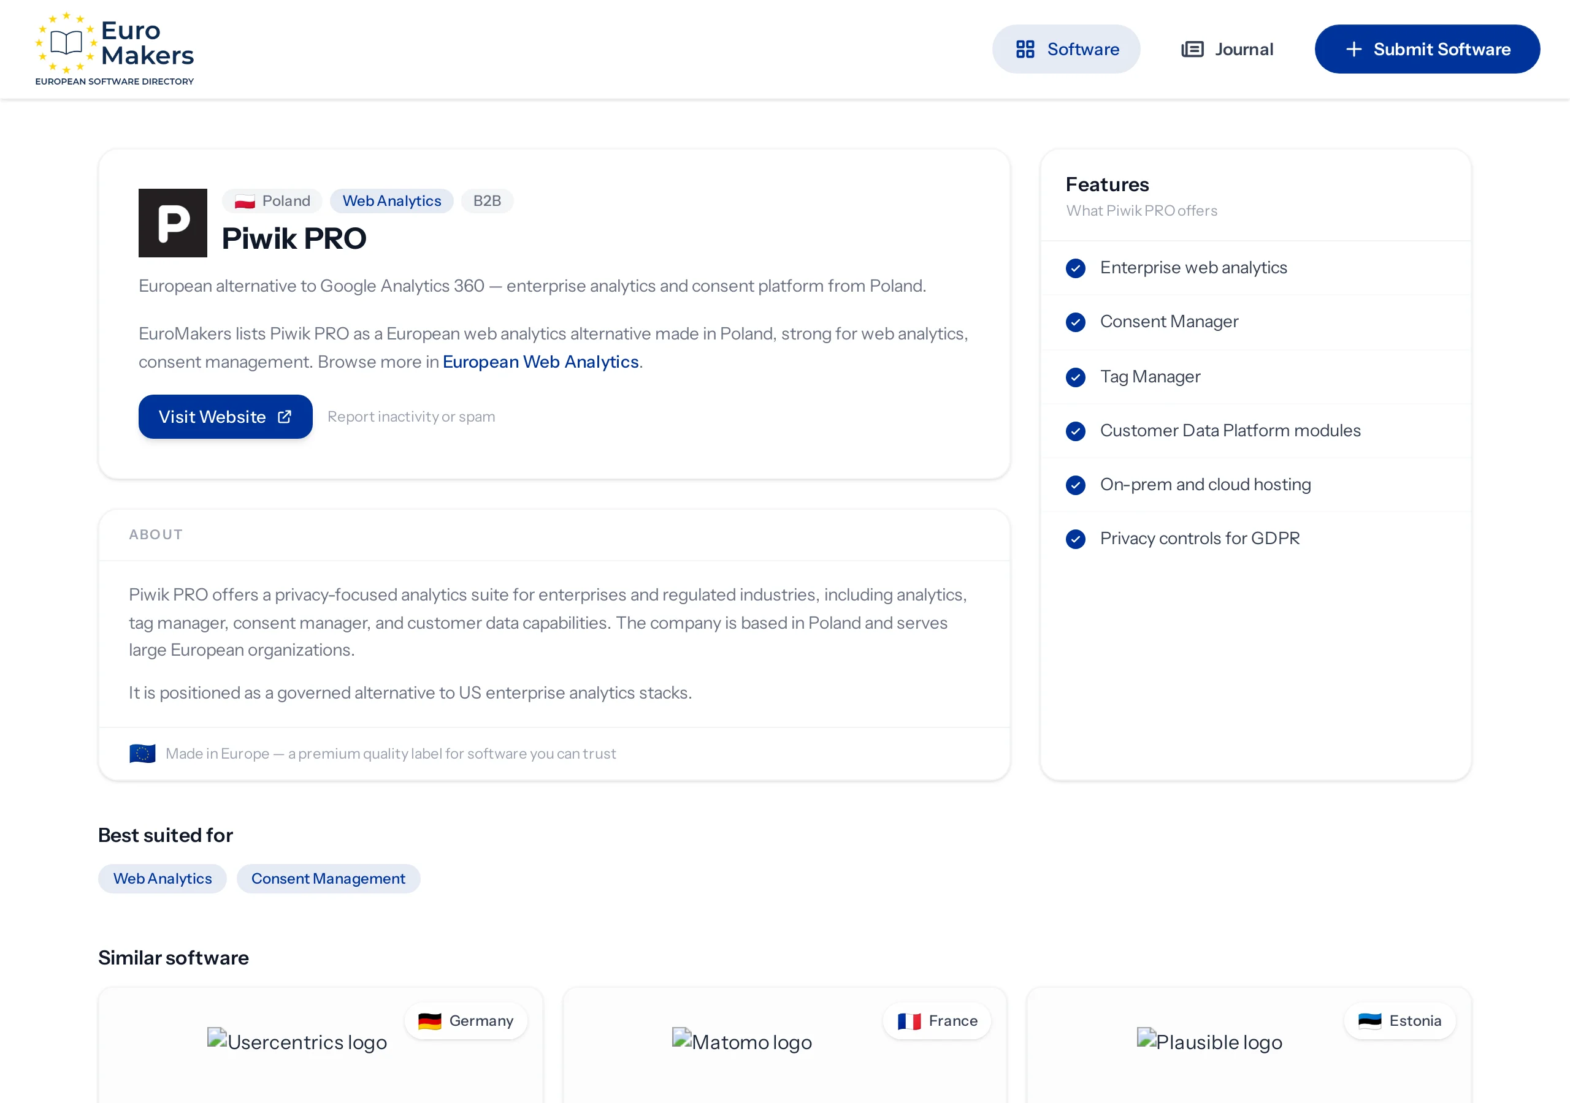Click the Germany flag on Usercentrics card
Screen dimensions: 1570x1103
coord(429,1021)
